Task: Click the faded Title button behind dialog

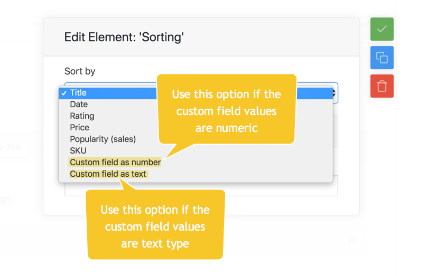Action: (12, 147)
